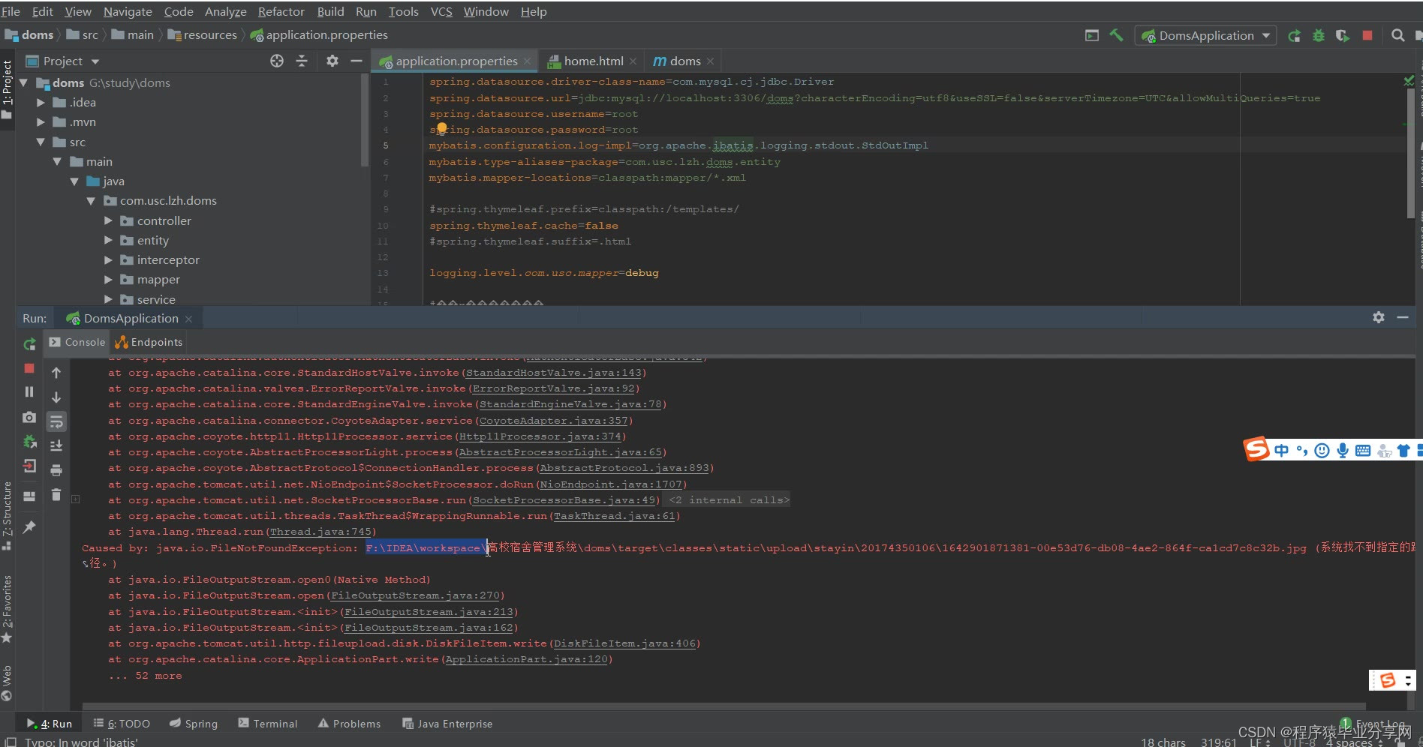Run DomsApplication from the top toolbar
Viewport: 1423px width, 747px height.
[1294, 35]
